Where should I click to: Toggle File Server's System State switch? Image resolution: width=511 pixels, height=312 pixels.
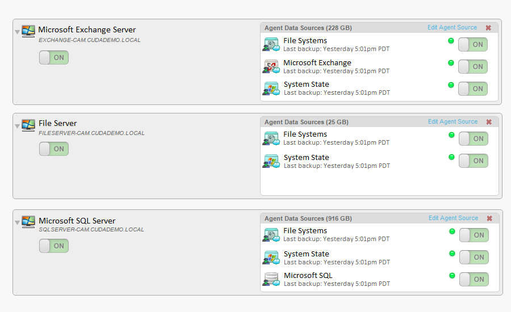tap(474, 161)
